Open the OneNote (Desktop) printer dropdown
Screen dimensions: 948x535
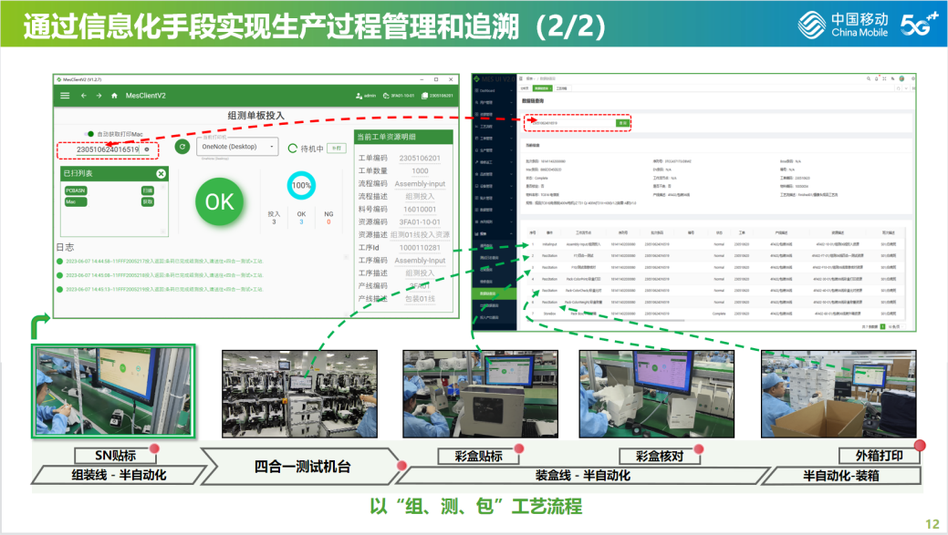click(x=239, y=147)
